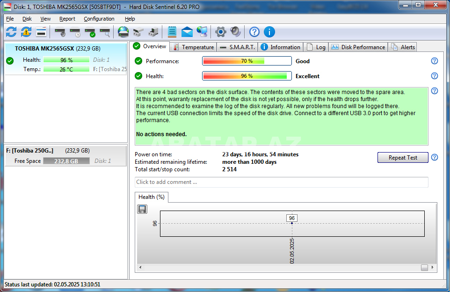
Task: Click the Refresh (blue arrows) toolbar icon
Action: coord(11,32)
